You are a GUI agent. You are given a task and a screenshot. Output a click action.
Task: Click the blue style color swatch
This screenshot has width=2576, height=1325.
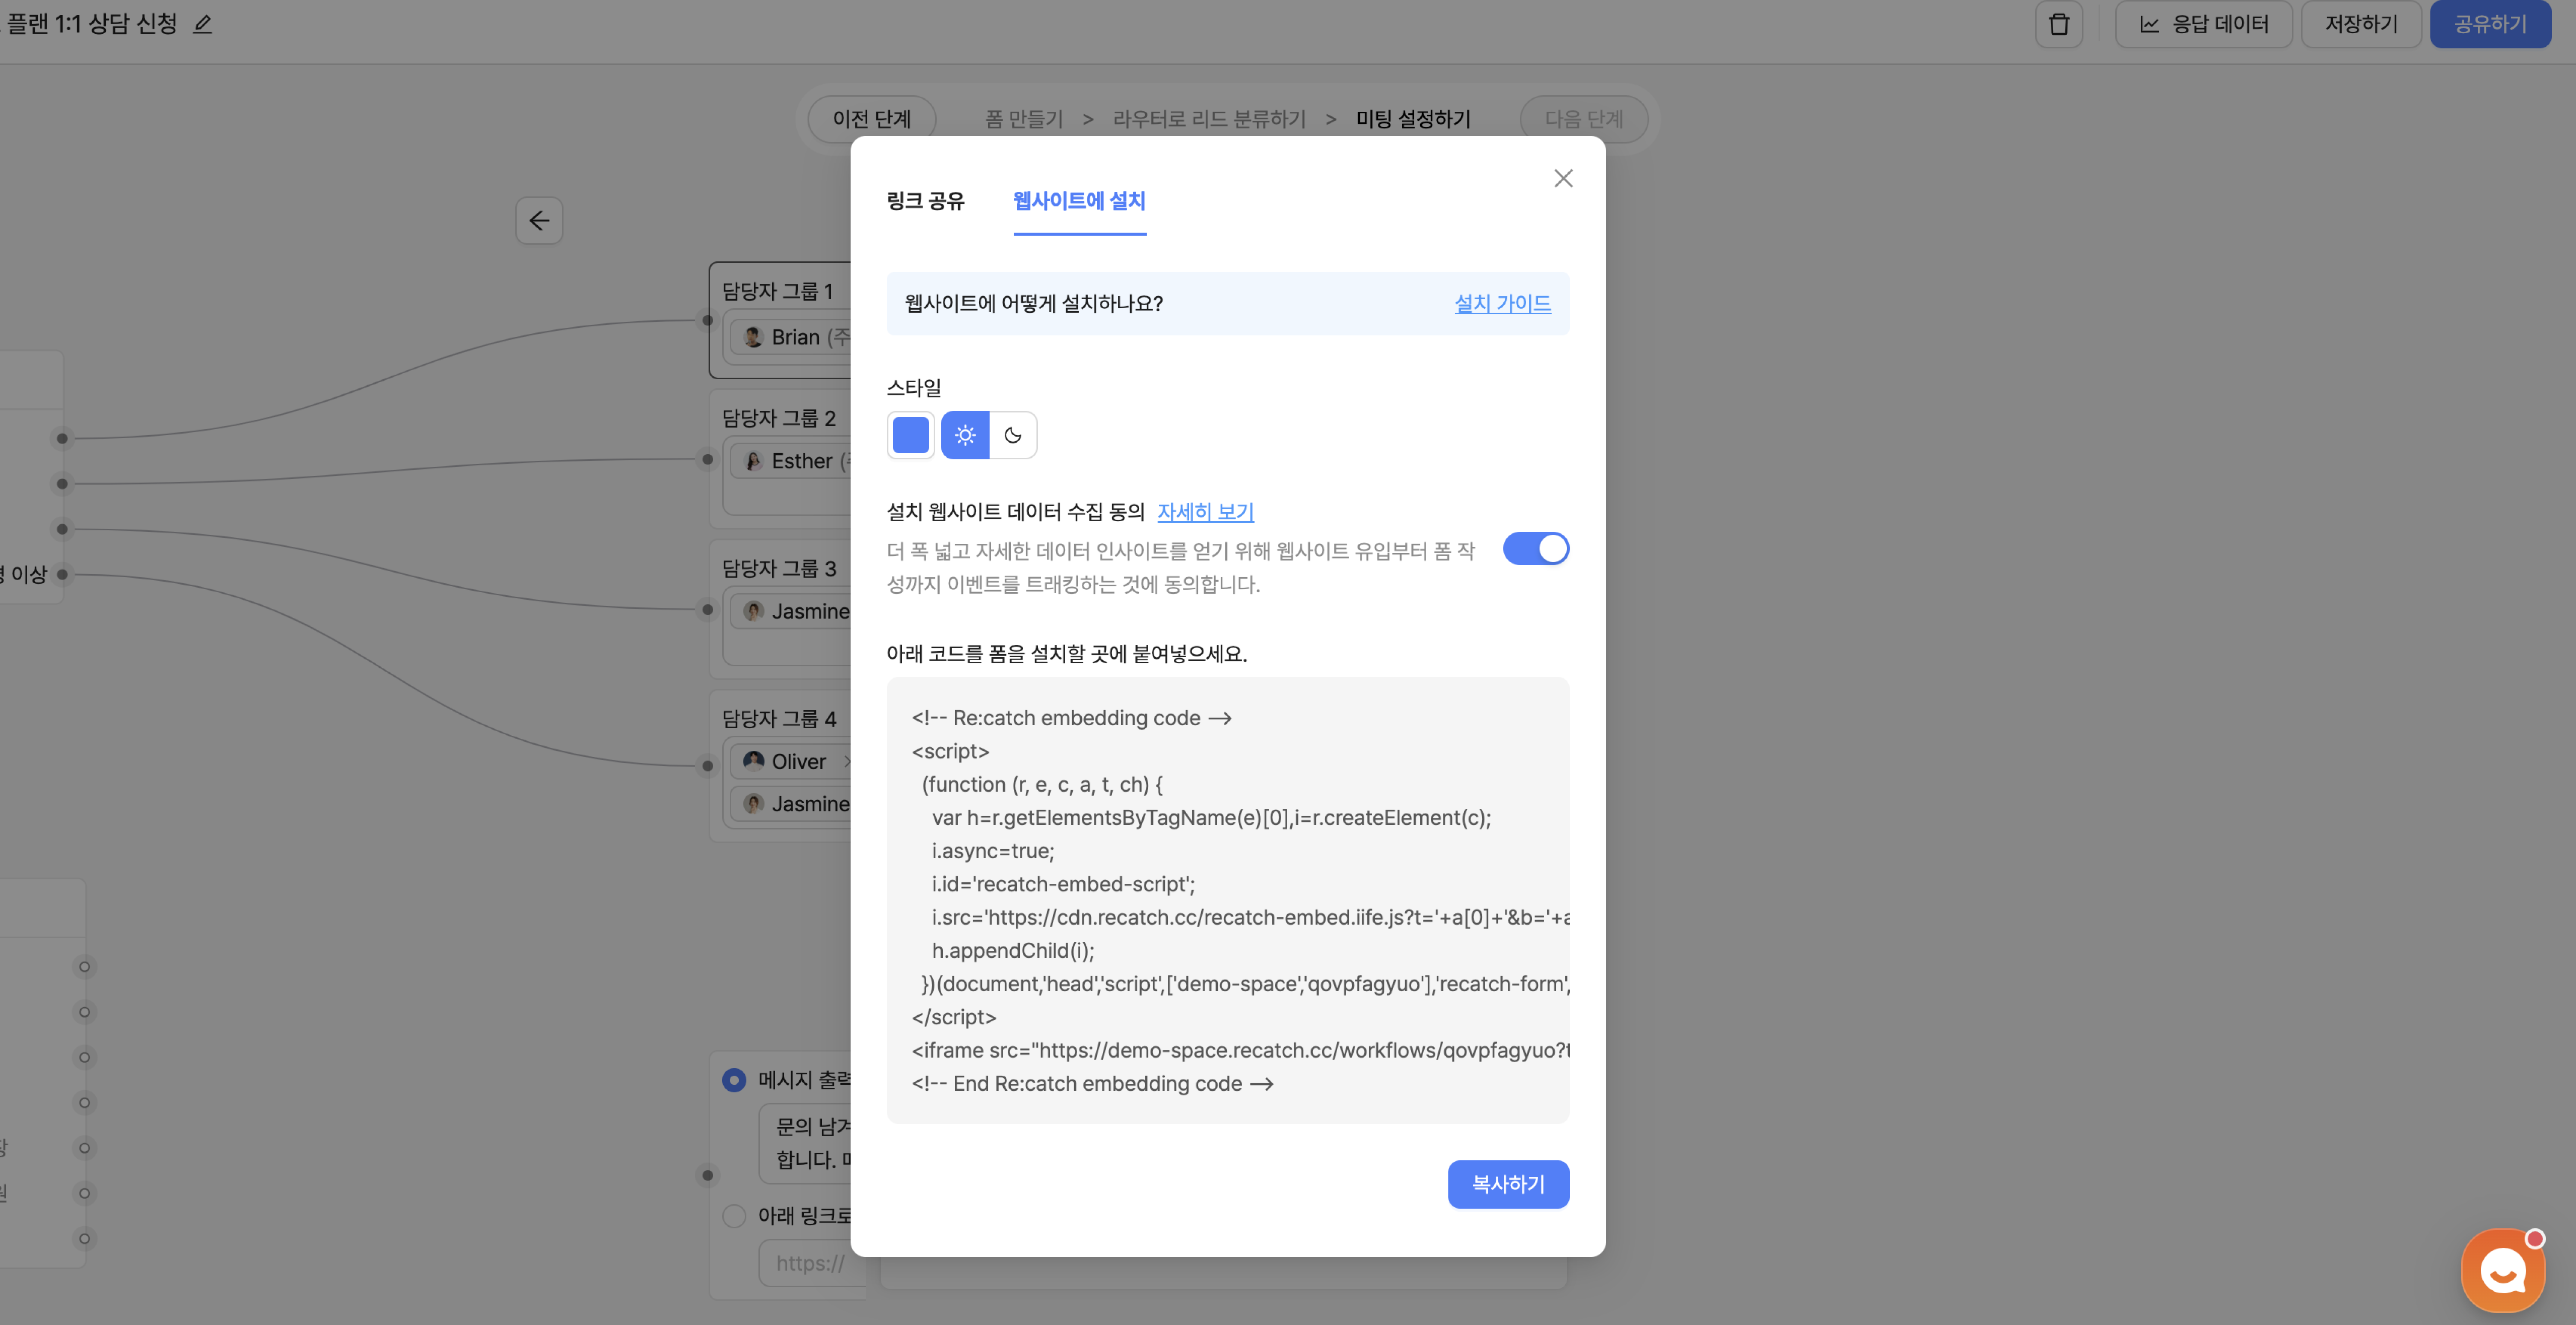[910, 435]
